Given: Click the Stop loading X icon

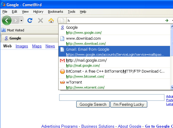Looking at the screenshot, I should pyautogui.click(x=41, y=20).
